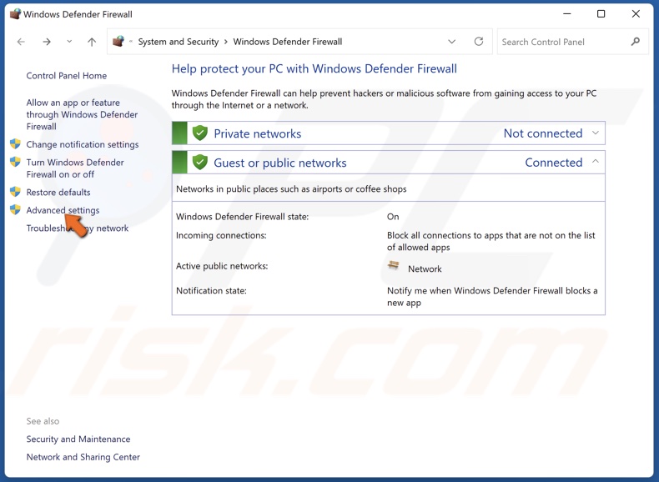Click the green shield beside Private networks

(x=200, y=133)
